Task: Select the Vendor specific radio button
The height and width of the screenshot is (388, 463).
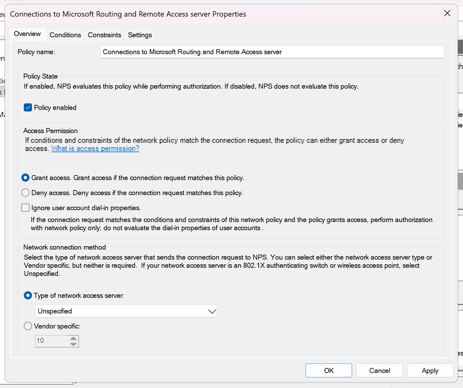Action: (28, 326)
